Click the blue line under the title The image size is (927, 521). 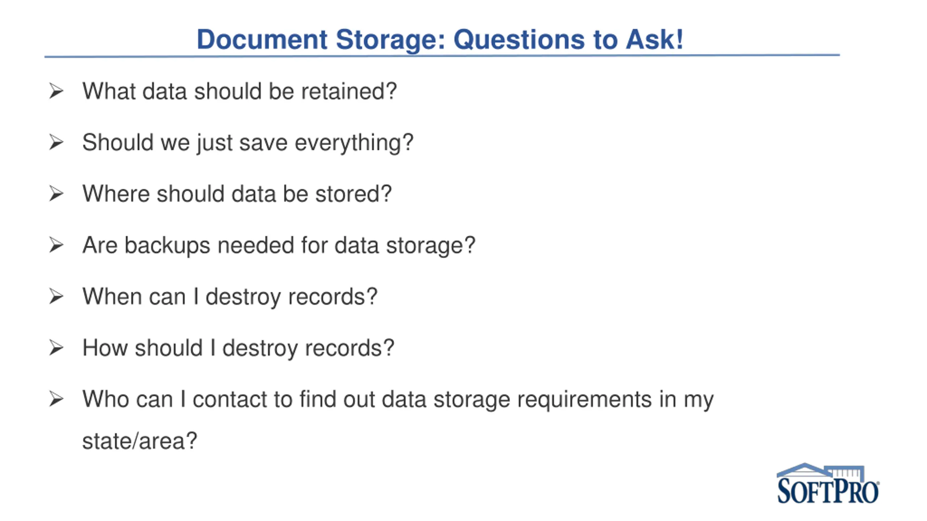[x=442, y=56]
